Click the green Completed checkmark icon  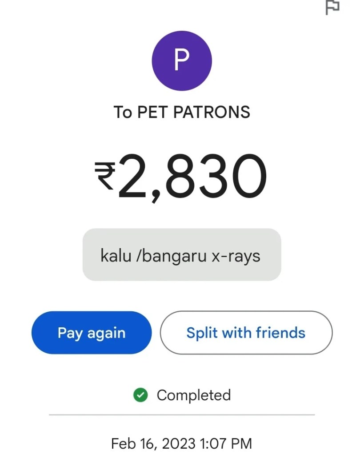tap(140, 395)
